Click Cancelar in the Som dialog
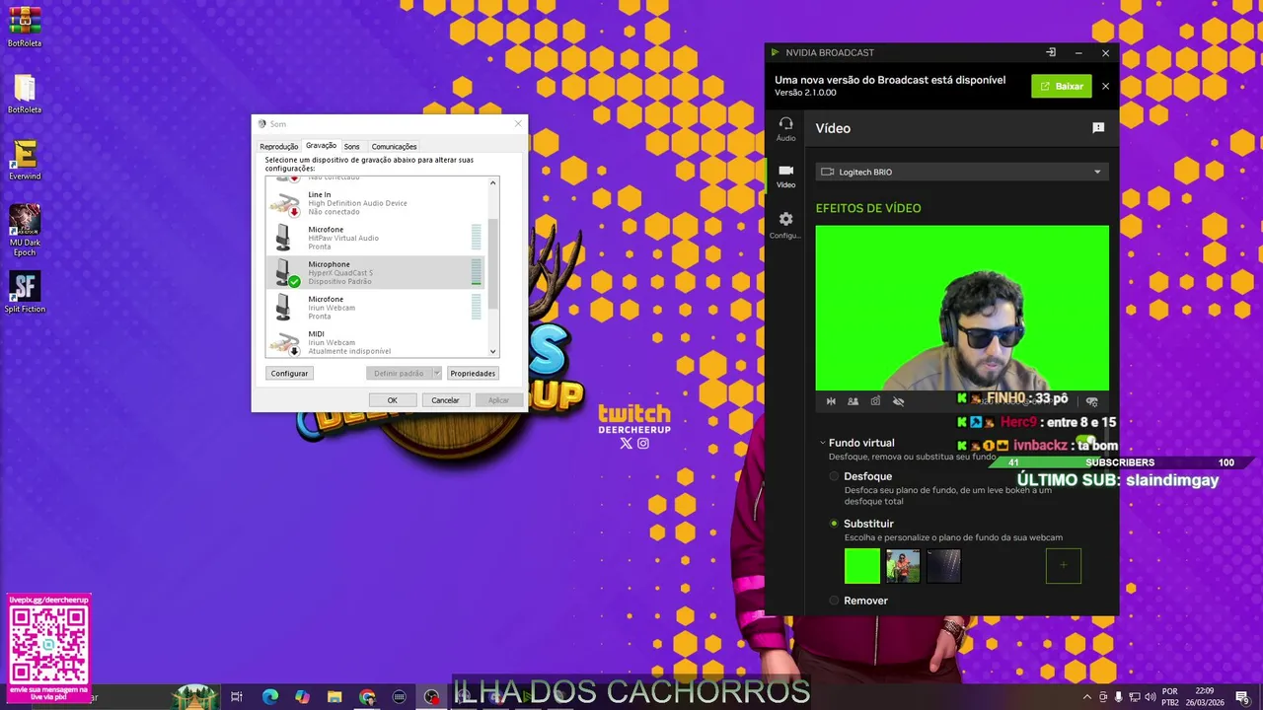The height and width of the screenshot is (710, 1263). click(445, 399)
